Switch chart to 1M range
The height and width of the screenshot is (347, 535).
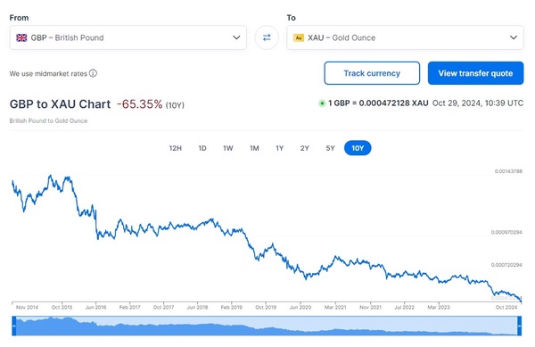click(254, 148)
